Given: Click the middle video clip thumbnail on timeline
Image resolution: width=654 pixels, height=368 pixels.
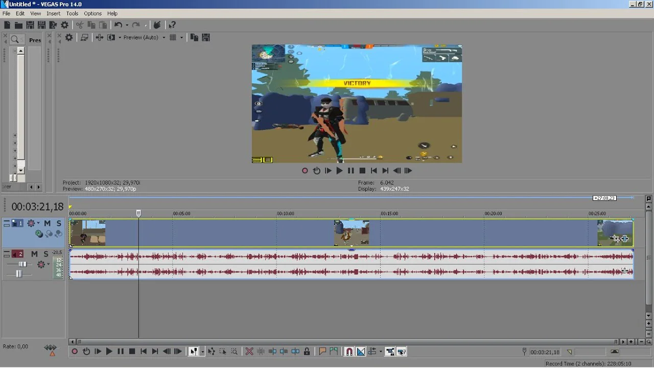Looking at the screenshot, I should [352, 233].
